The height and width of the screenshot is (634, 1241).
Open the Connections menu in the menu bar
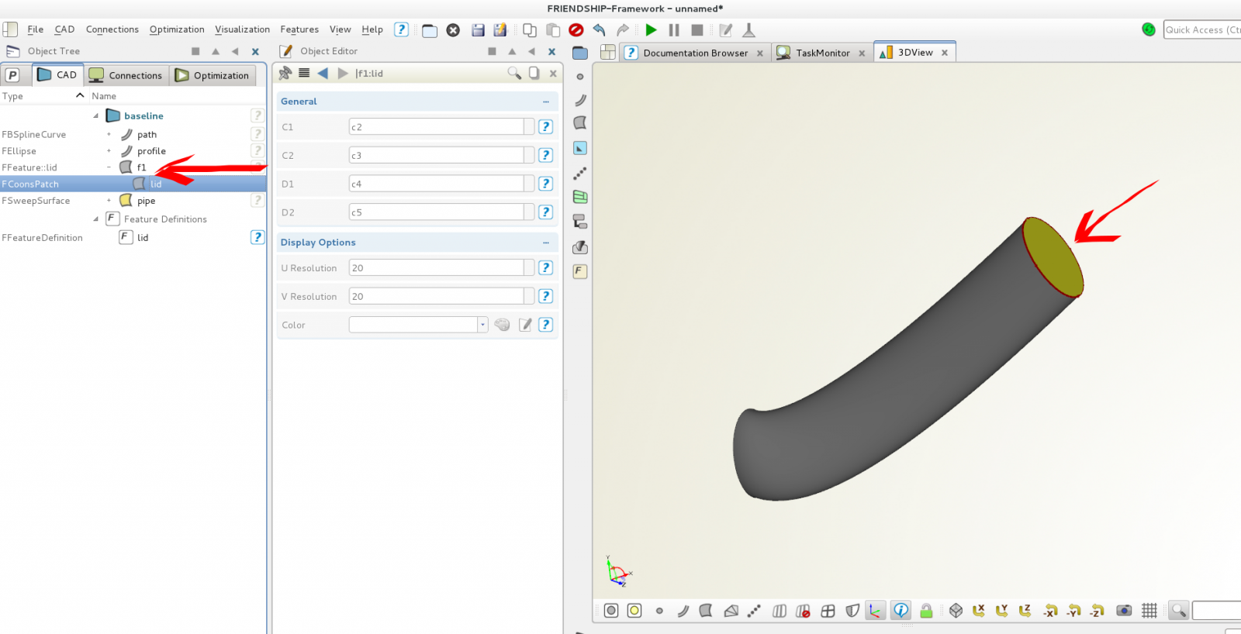point(112,29)
